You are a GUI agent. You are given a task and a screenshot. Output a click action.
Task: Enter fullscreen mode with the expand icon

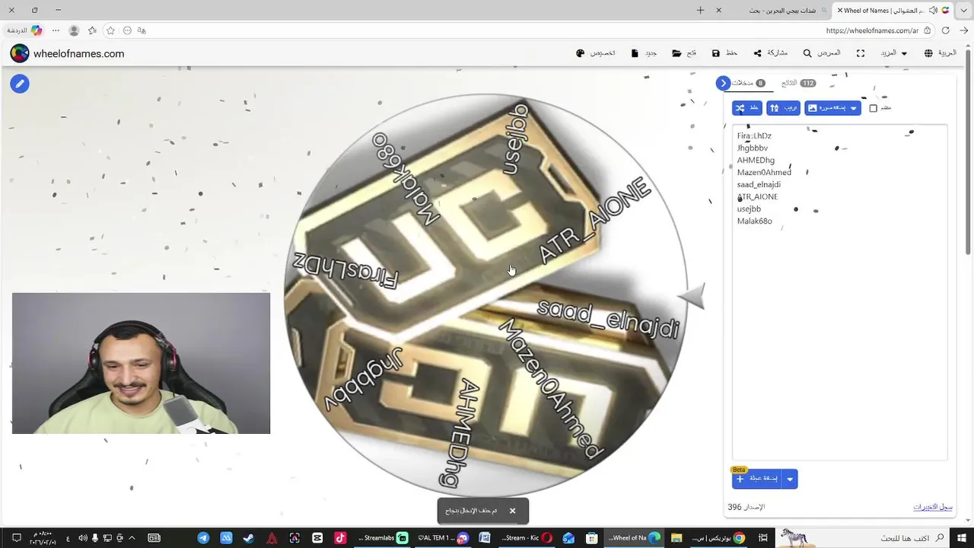point(861,53)
